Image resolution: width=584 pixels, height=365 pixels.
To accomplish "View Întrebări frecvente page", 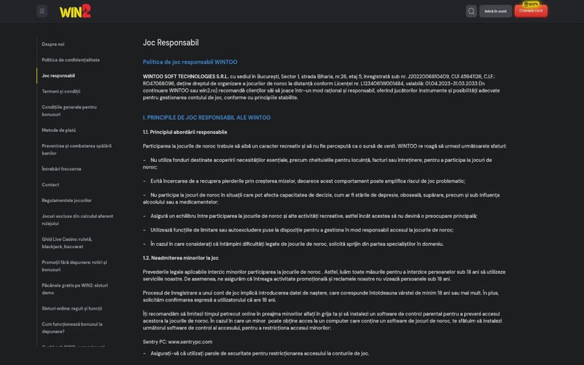I will tap(61, 169).
